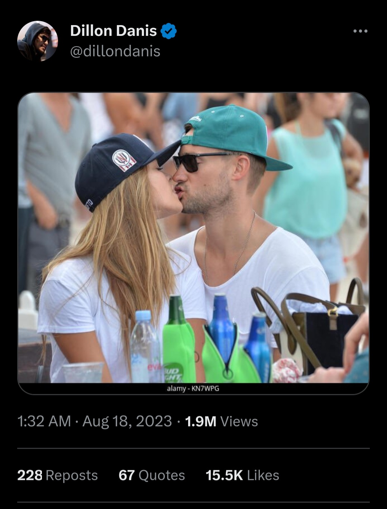This screenshot has width=387, height=509.
Task: Open the posted photo of the kissing couple
Action: (193, 238)
